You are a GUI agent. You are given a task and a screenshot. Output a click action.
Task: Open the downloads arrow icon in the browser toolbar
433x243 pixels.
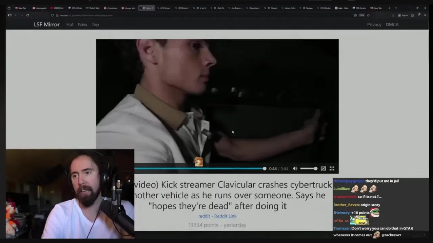click(x=393, y=15)
